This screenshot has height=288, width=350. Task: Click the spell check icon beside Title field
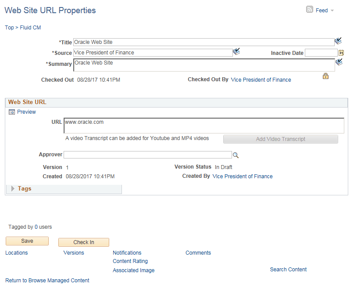(x=338, y=41)
